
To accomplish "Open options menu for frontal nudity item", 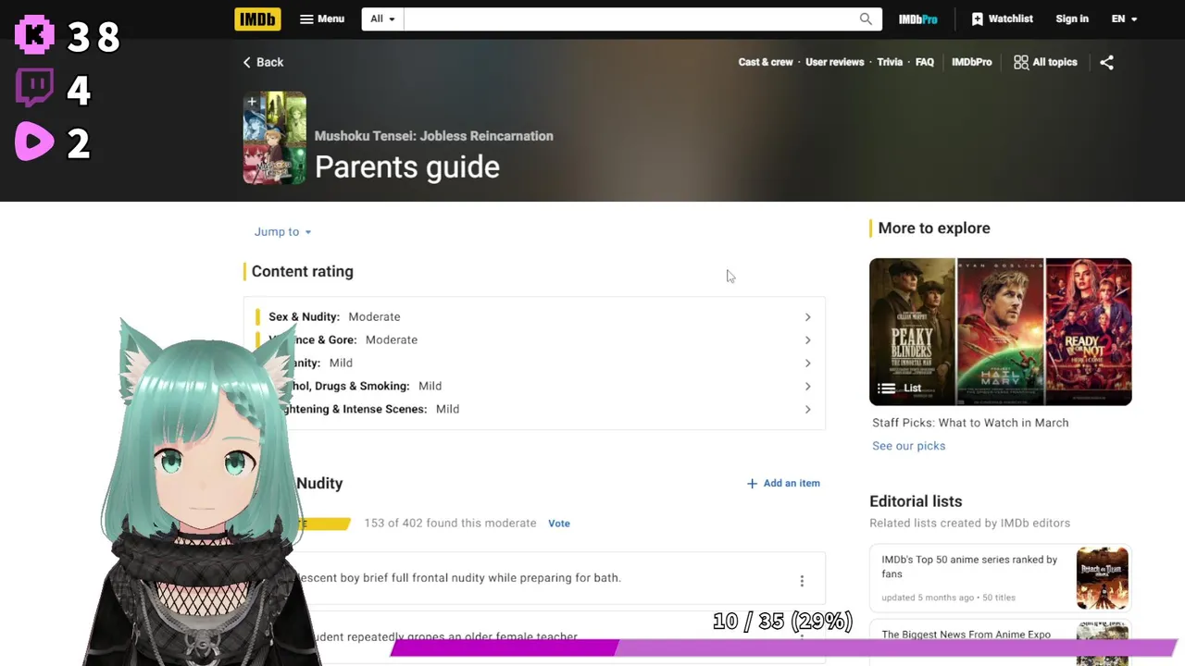I will (x=802, y=581).
